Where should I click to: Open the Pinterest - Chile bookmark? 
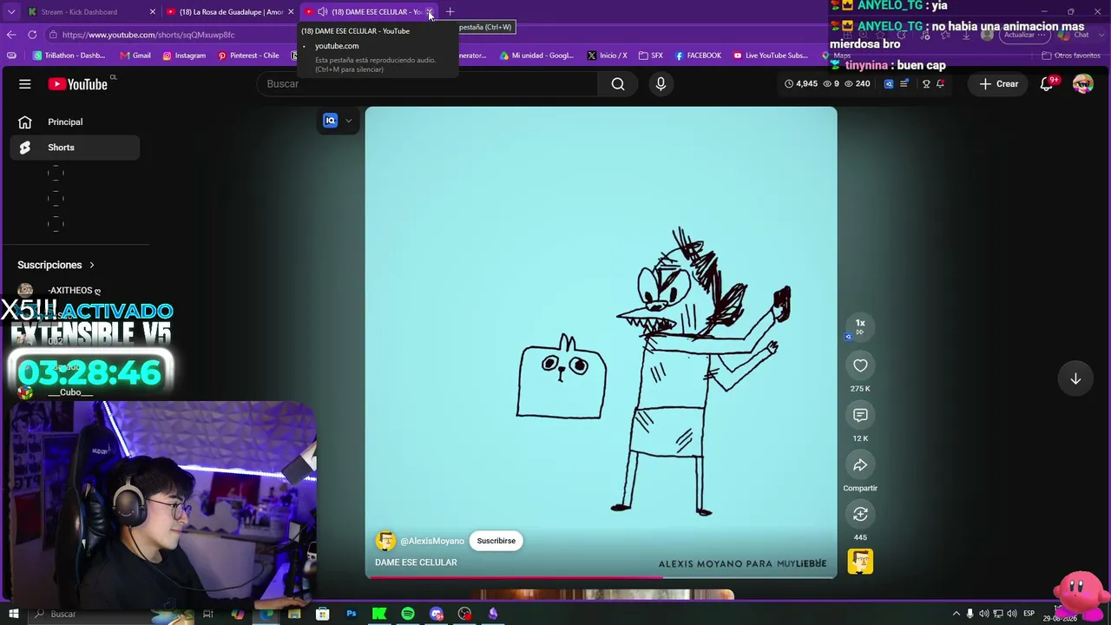tap(248, 56)
